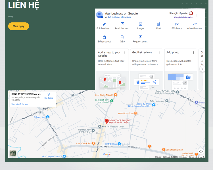The height and width of the screenshot is (170, 213).
Task: Select Công Ty TNHH Nông Nghiệp marker
Action: click(x=154, y=105)
